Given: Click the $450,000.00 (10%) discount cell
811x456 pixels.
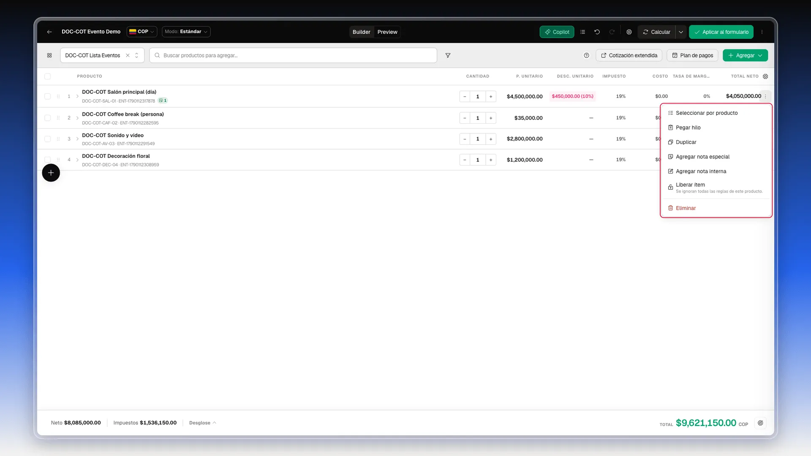Looking at the screenshot, I should tap(572, 96).
